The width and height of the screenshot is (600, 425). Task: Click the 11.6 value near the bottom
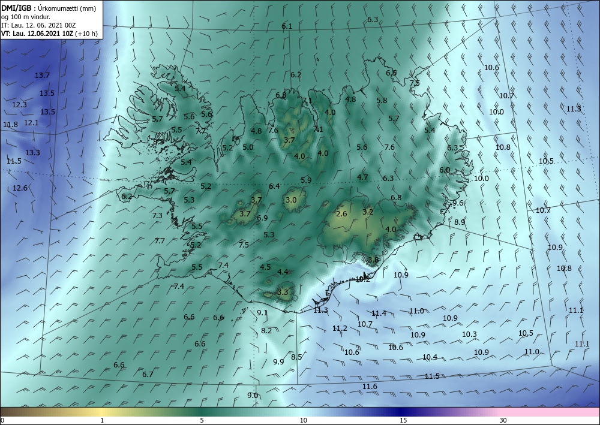pos(370,387)
